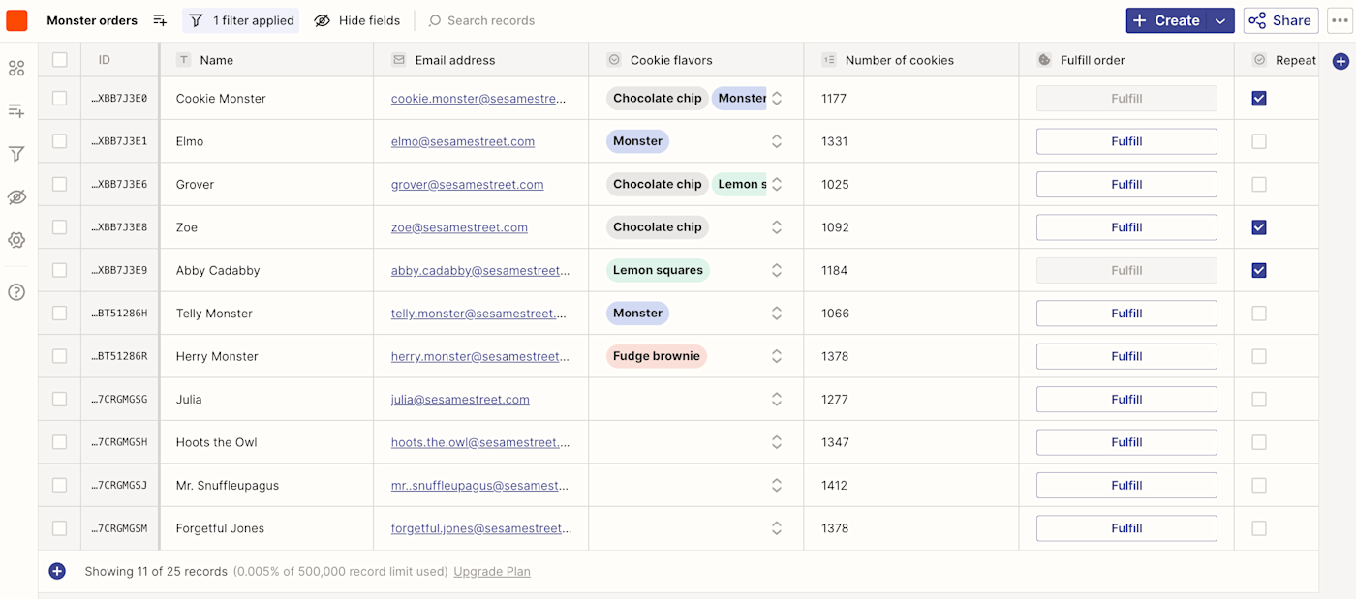The image size is (1356, 599).
Task: Open Cookie flavors dropdown for Julia
Action: [x=776, y=400]
